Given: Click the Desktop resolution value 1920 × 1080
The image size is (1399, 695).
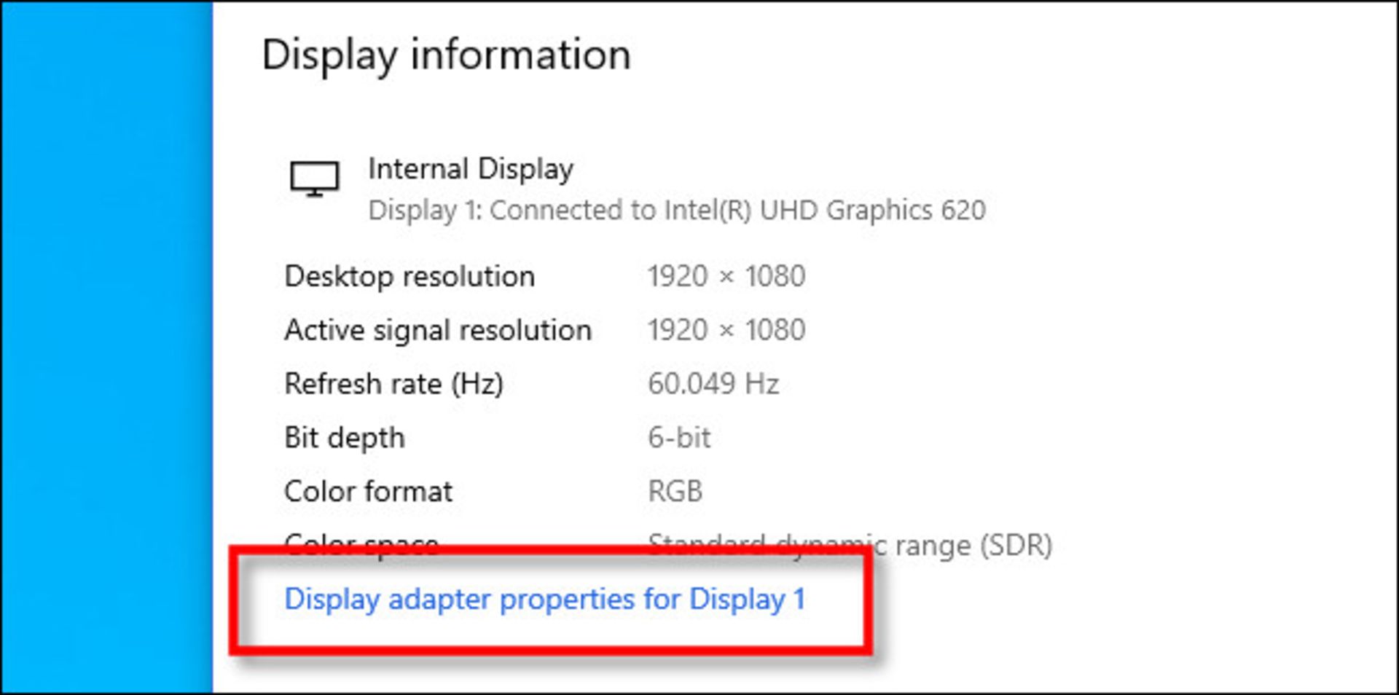Looking at the screenshot, I should pyautogui.click(x=726, y=277).
